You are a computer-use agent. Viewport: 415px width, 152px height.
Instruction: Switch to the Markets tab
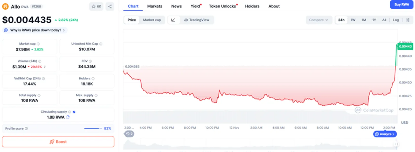[155, 6]
